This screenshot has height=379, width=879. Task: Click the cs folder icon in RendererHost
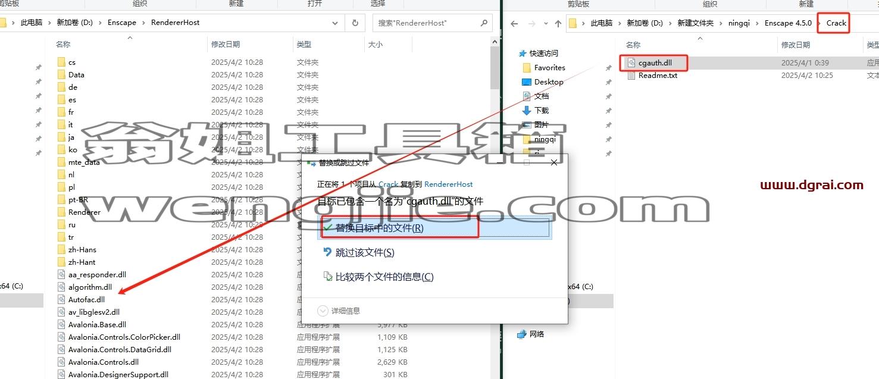coord(61,62)
